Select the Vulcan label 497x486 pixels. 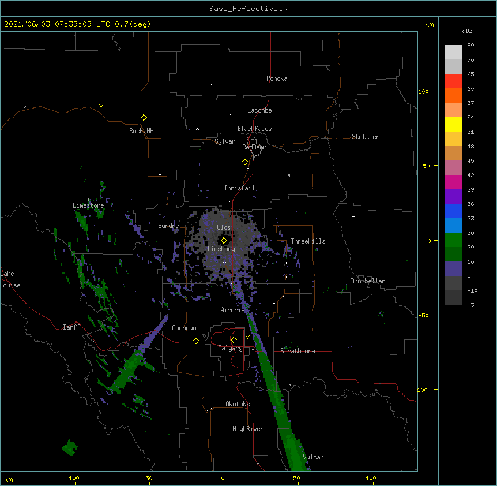pyautogui.click(x=314, y=457)
